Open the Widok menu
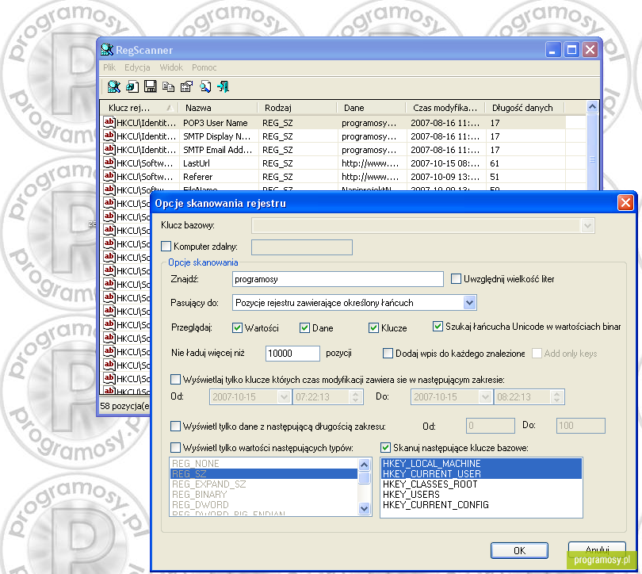 click(171, 67)
